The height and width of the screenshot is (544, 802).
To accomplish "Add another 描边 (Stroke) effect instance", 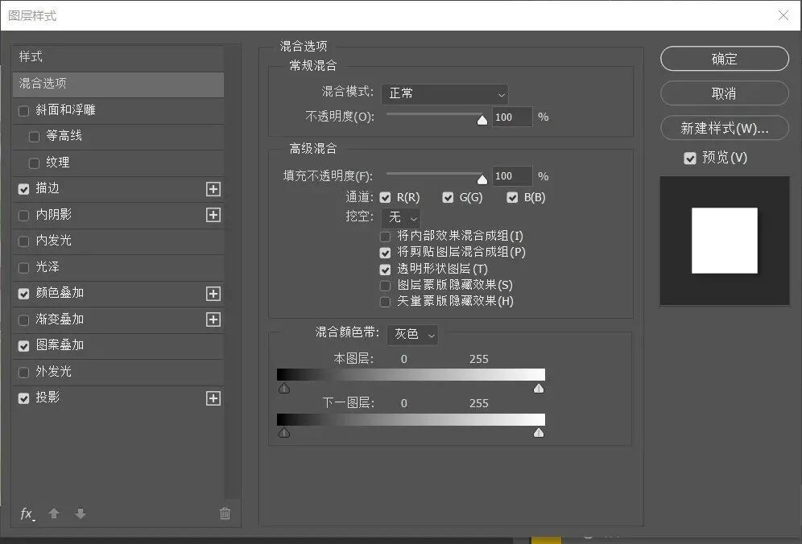I will coord(213,189).
